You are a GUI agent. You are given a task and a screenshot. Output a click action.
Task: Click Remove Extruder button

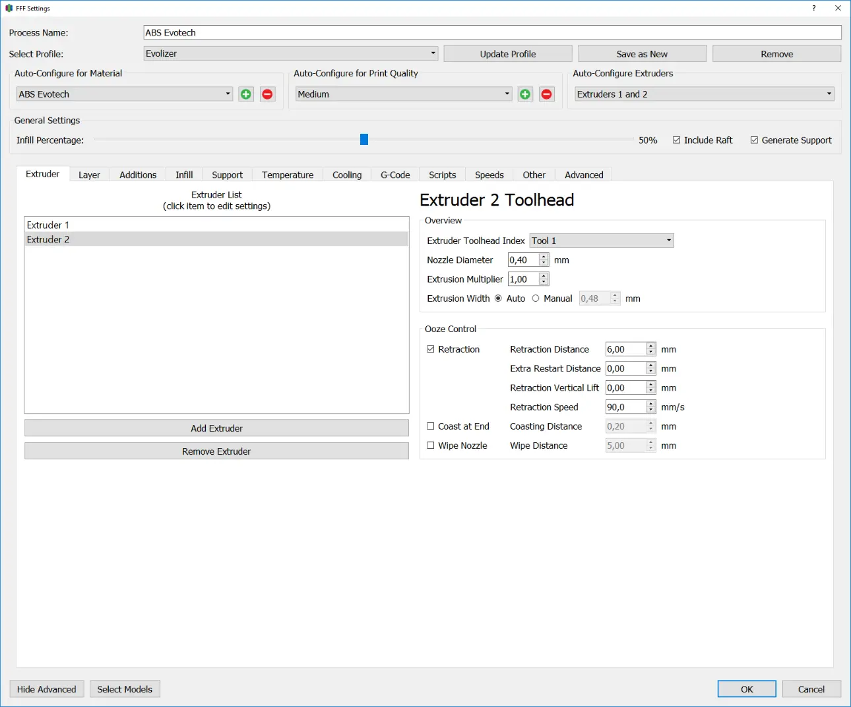tap(216, 451)
